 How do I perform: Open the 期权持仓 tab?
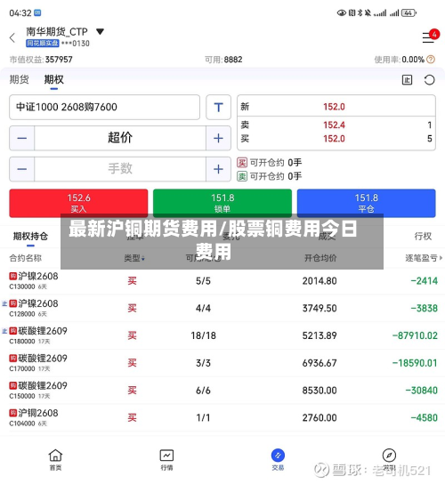30,236
